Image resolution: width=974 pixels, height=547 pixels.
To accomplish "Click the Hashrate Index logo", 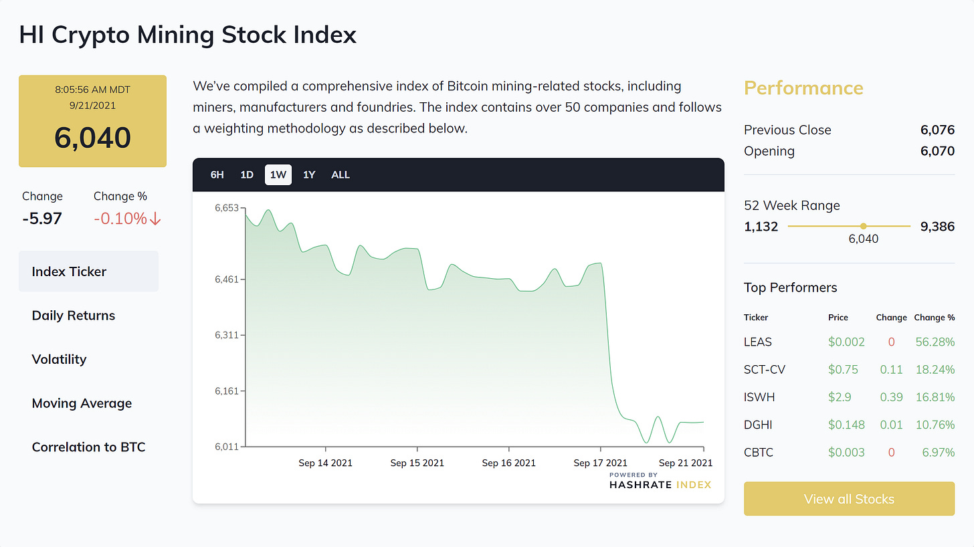I will [x=660, y=481].
